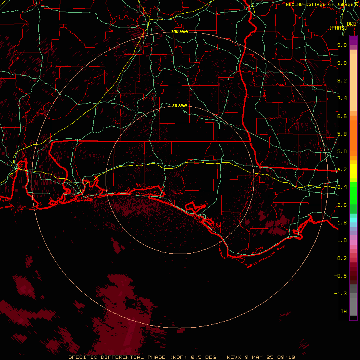
Task: Click the DKD product label
Action: (x=352, y=24)
